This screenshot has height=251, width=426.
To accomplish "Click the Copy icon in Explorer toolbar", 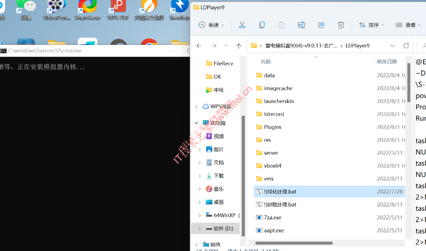I will [262, 25].
